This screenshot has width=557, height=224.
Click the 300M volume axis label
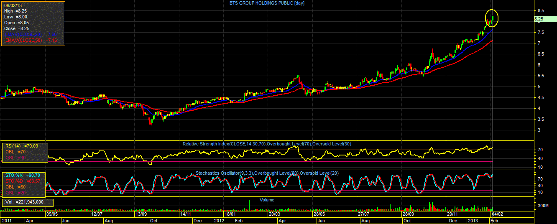click(x=542, y=206)
